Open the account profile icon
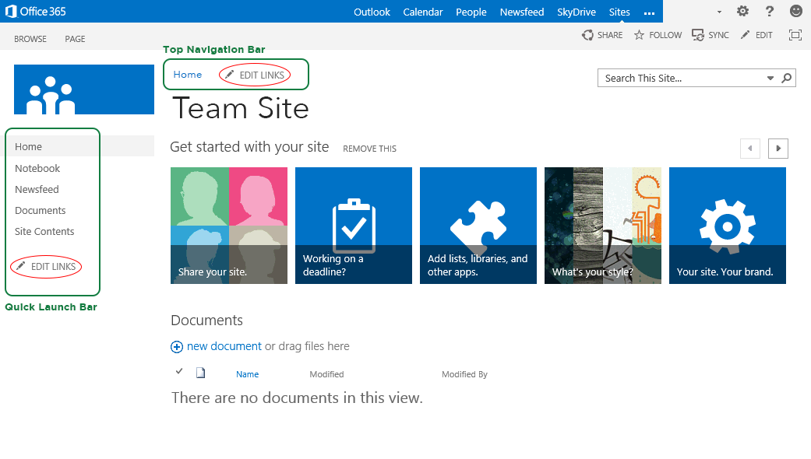Screen dimensions: 811x459 point(795,11)
